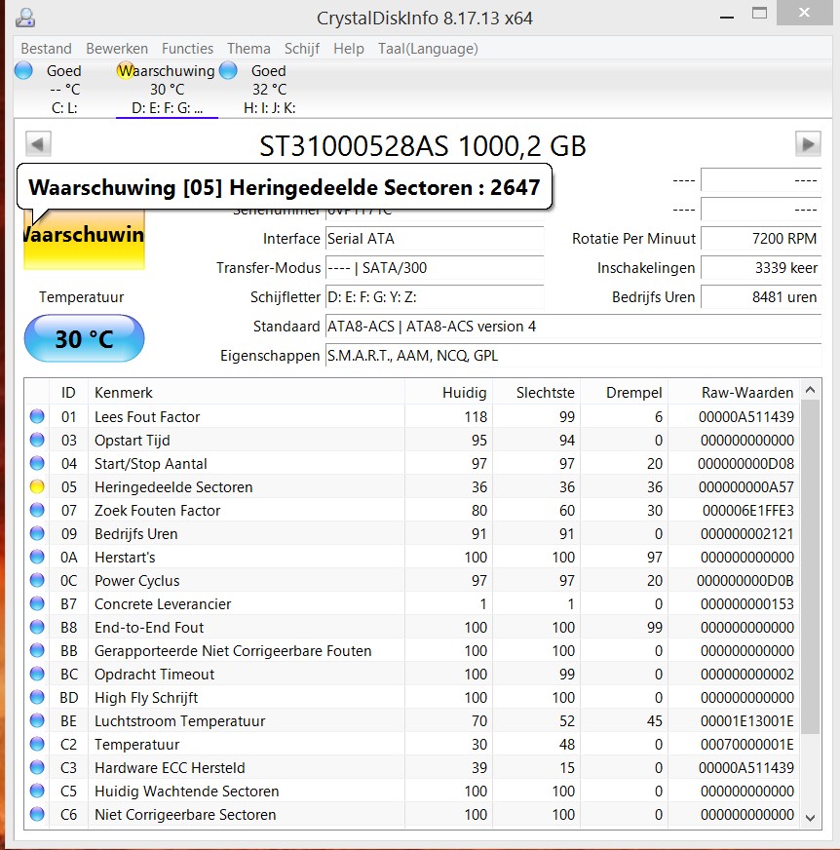Click status orb of Luchtstroom Temperatuur row
Viewport: 840px width, 850px height.
[37, 720]
